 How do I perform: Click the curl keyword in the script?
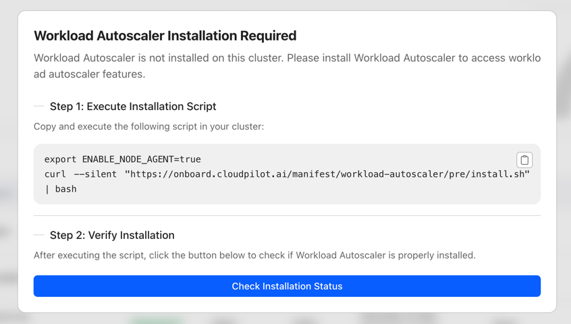(x=55, y=174)
